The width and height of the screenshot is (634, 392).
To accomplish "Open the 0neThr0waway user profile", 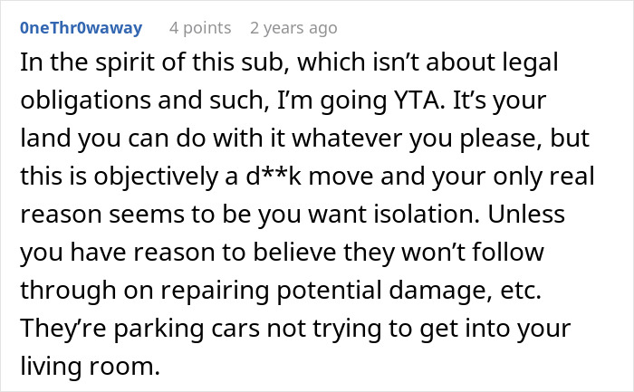I will point(81,28).
